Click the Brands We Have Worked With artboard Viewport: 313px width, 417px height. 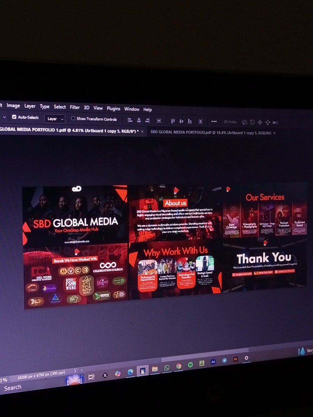click(76, 277)
